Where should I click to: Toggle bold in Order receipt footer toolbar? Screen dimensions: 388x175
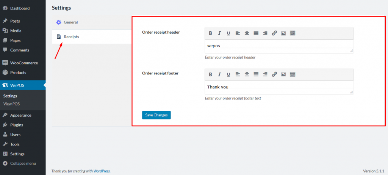210,74
